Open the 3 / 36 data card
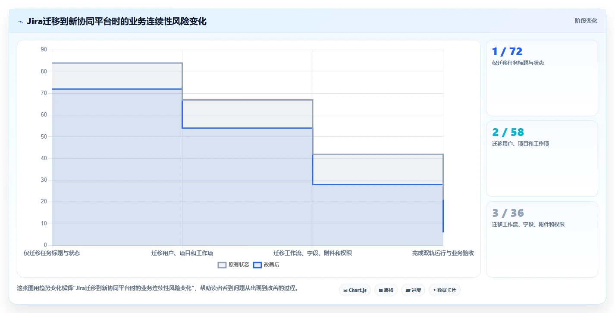Image resolution: width=615 pixels, height=313 pixels. click(542, 240)
